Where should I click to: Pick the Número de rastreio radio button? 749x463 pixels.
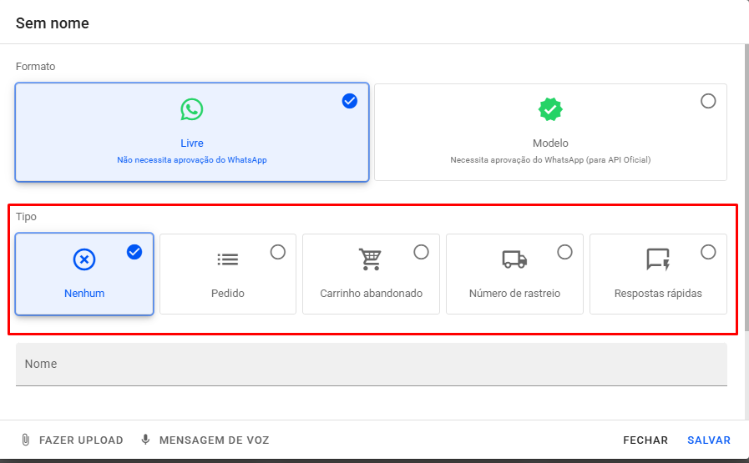tap(565, 252)
